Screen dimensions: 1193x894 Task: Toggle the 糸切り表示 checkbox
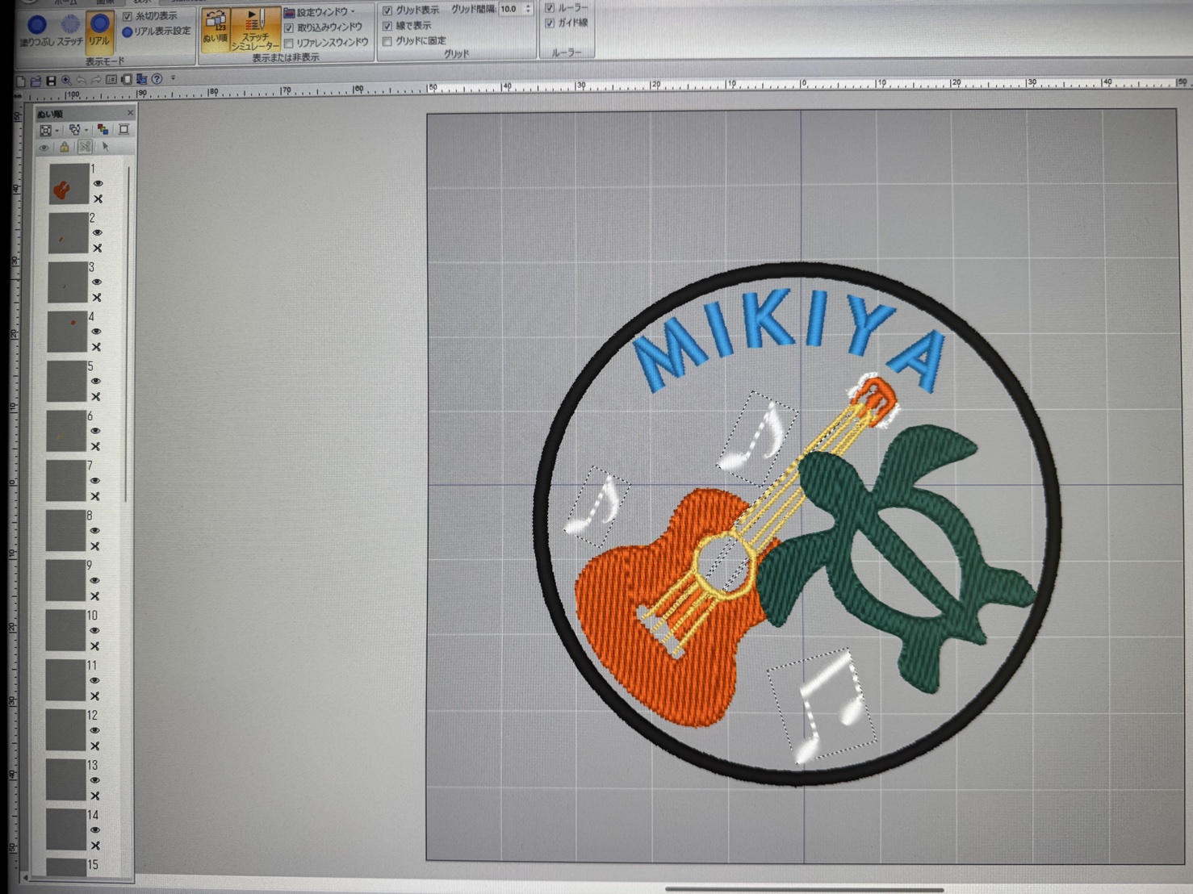(x=128, y=16)
